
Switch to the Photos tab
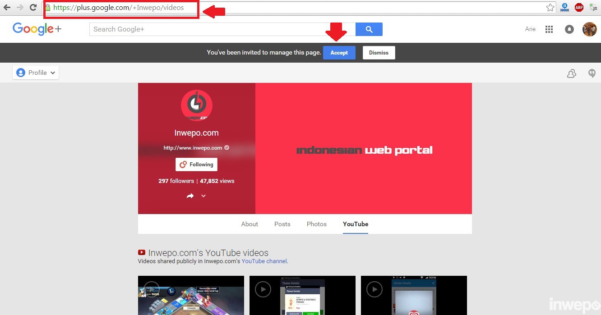pyautogui.click(x=317, y=224)
